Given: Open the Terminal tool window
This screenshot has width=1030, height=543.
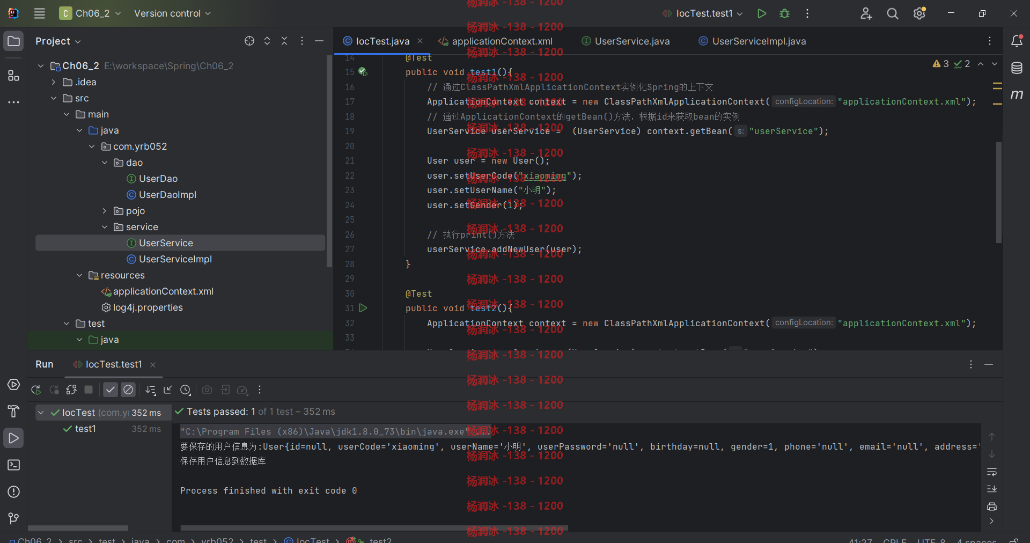Looking at the screenshot, I should (13, 465).
